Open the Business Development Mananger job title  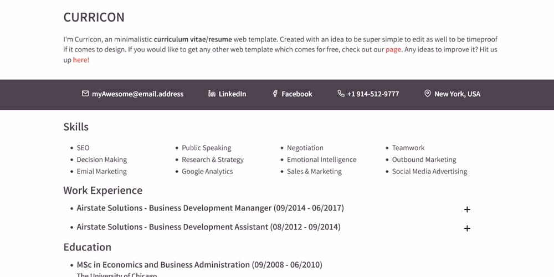tap(210, 208)
